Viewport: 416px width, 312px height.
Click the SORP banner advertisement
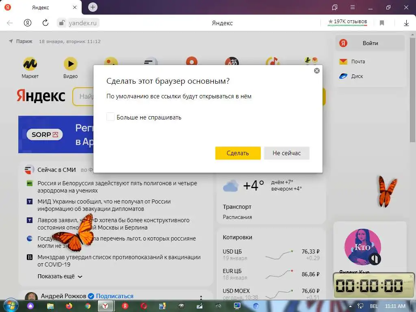point(56,134)
